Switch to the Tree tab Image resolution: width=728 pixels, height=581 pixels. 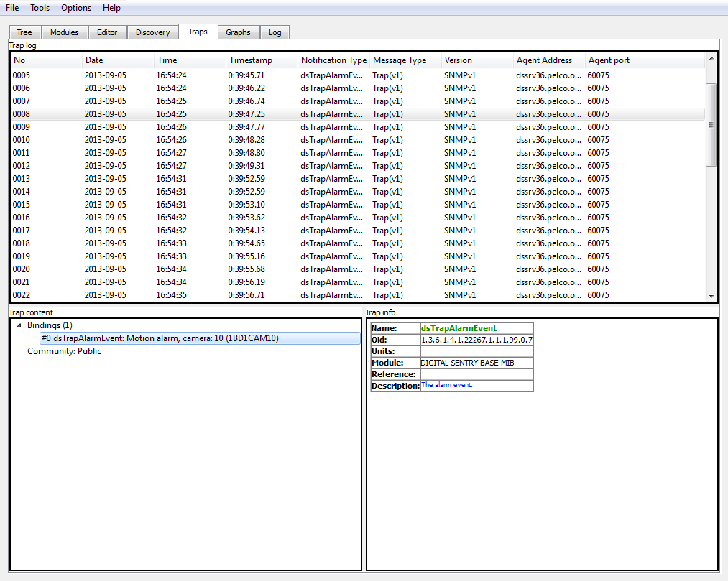pyautogui.click(x=24, y=32)
